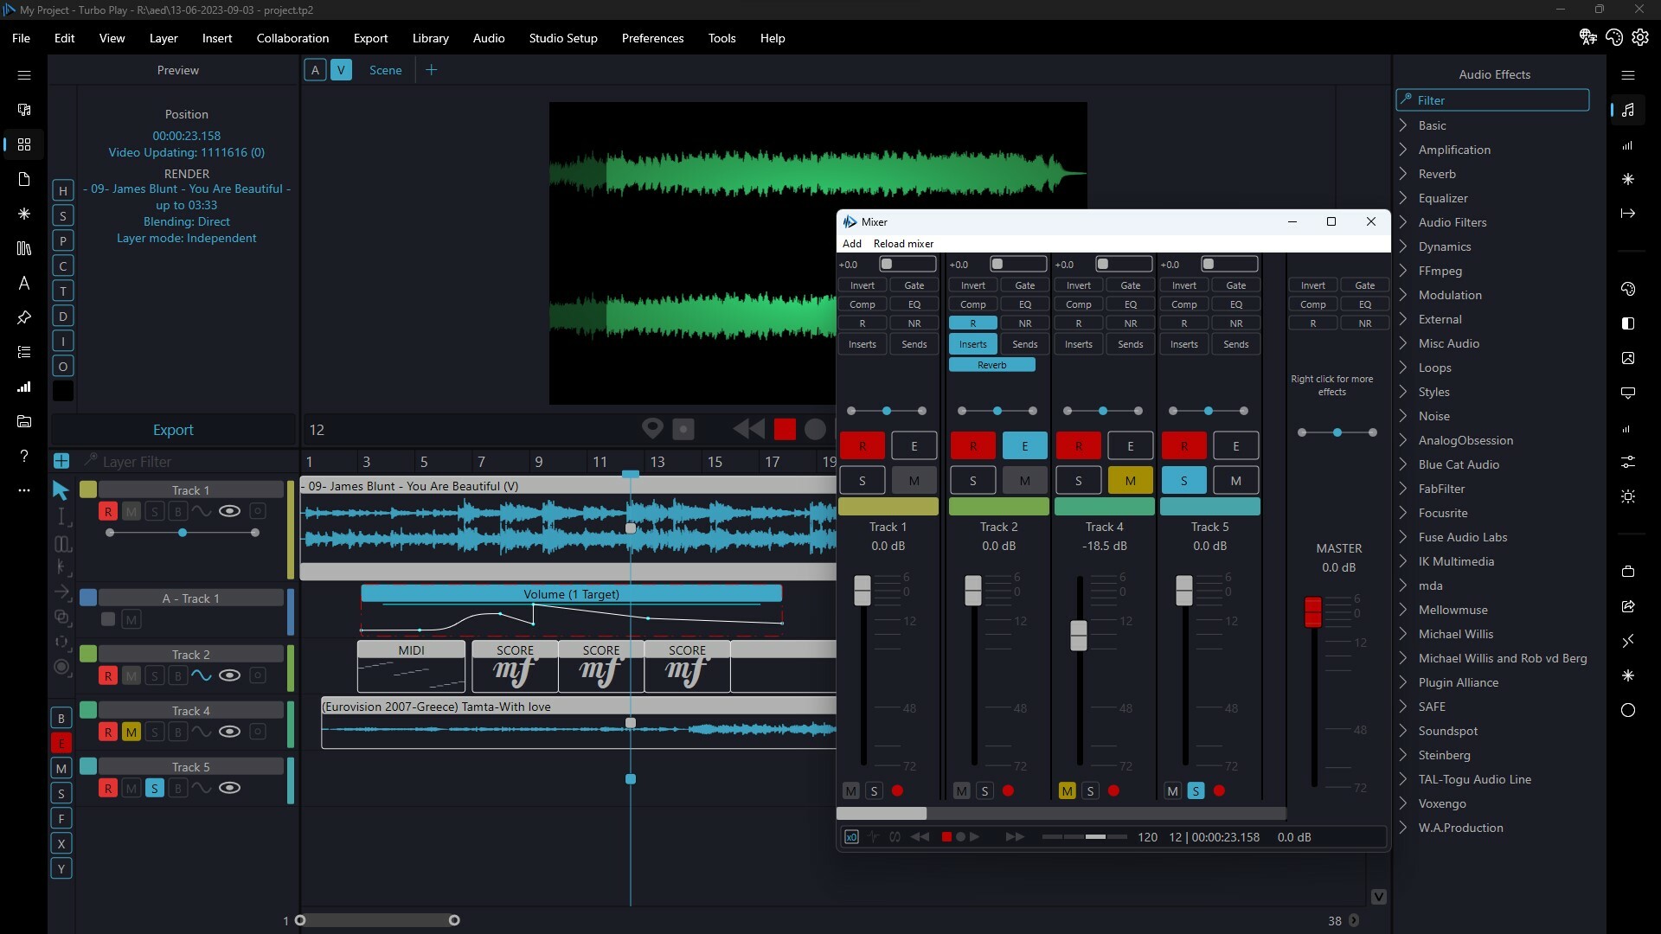This screenshot has width=1661, height=934.
Task: Solo Track 5 in the mixer
Action: click(1184, 480)
